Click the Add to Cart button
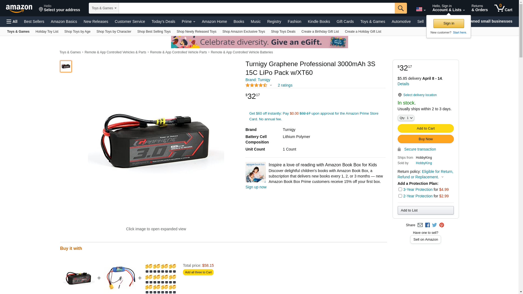 [425, 128]
